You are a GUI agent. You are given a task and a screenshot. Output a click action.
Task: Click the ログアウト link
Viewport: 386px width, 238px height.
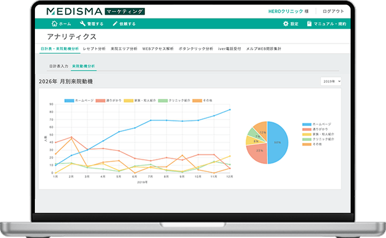click(x=333, y=11)
